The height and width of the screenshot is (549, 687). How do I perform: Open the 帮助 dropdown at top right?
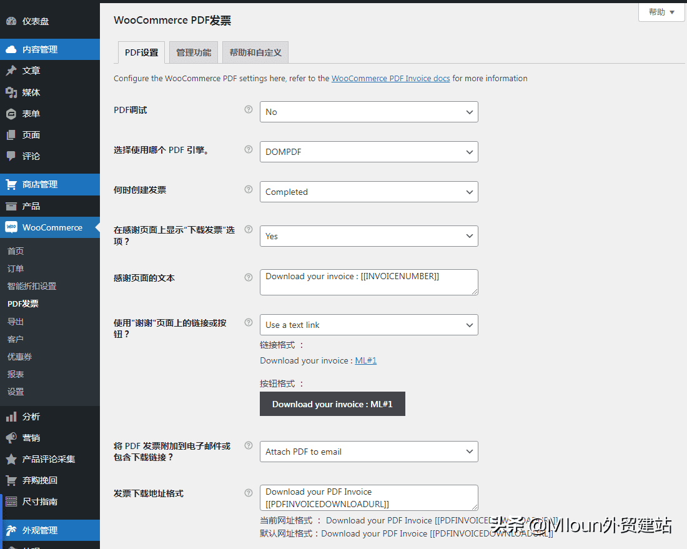(660, 12)
